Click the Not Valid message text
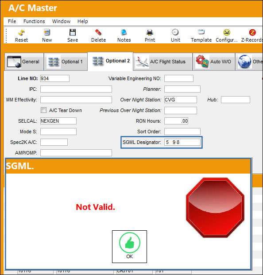The height and width of the screenshot is (275, 263). 95,207
